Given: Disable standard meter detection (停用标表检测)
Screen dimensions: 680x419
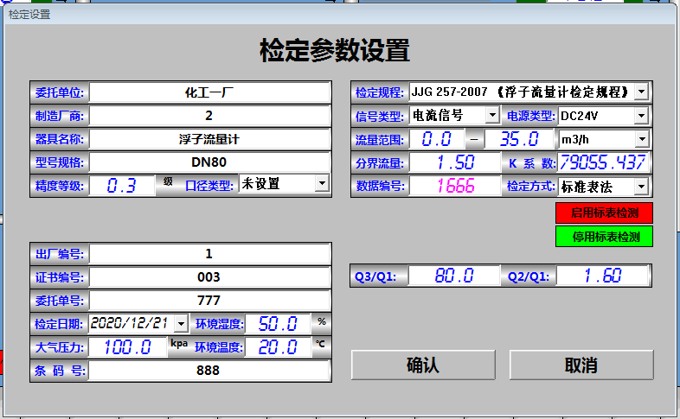Looking at the screenshot, I should pyautogui.click(x=603, y=236).
